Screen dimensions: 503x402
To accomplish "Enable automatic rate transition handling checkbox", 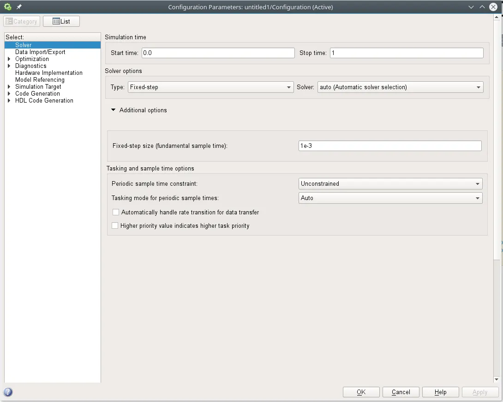I will (x=116, y=212).
